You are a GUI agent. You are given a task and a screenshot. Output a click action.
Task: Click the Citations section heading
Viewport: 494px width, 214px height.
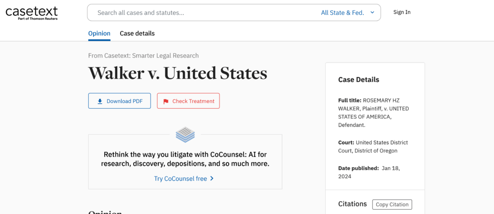[353, 204]
